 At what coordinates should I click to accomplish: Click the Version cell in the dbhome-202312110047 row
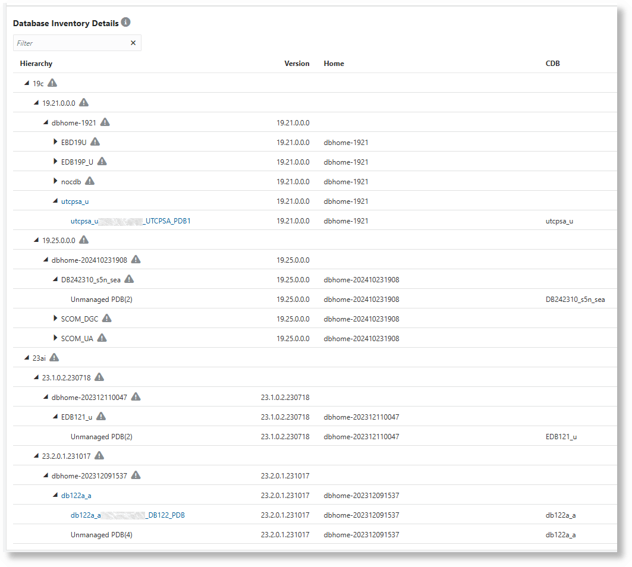(x=285, y=398)
